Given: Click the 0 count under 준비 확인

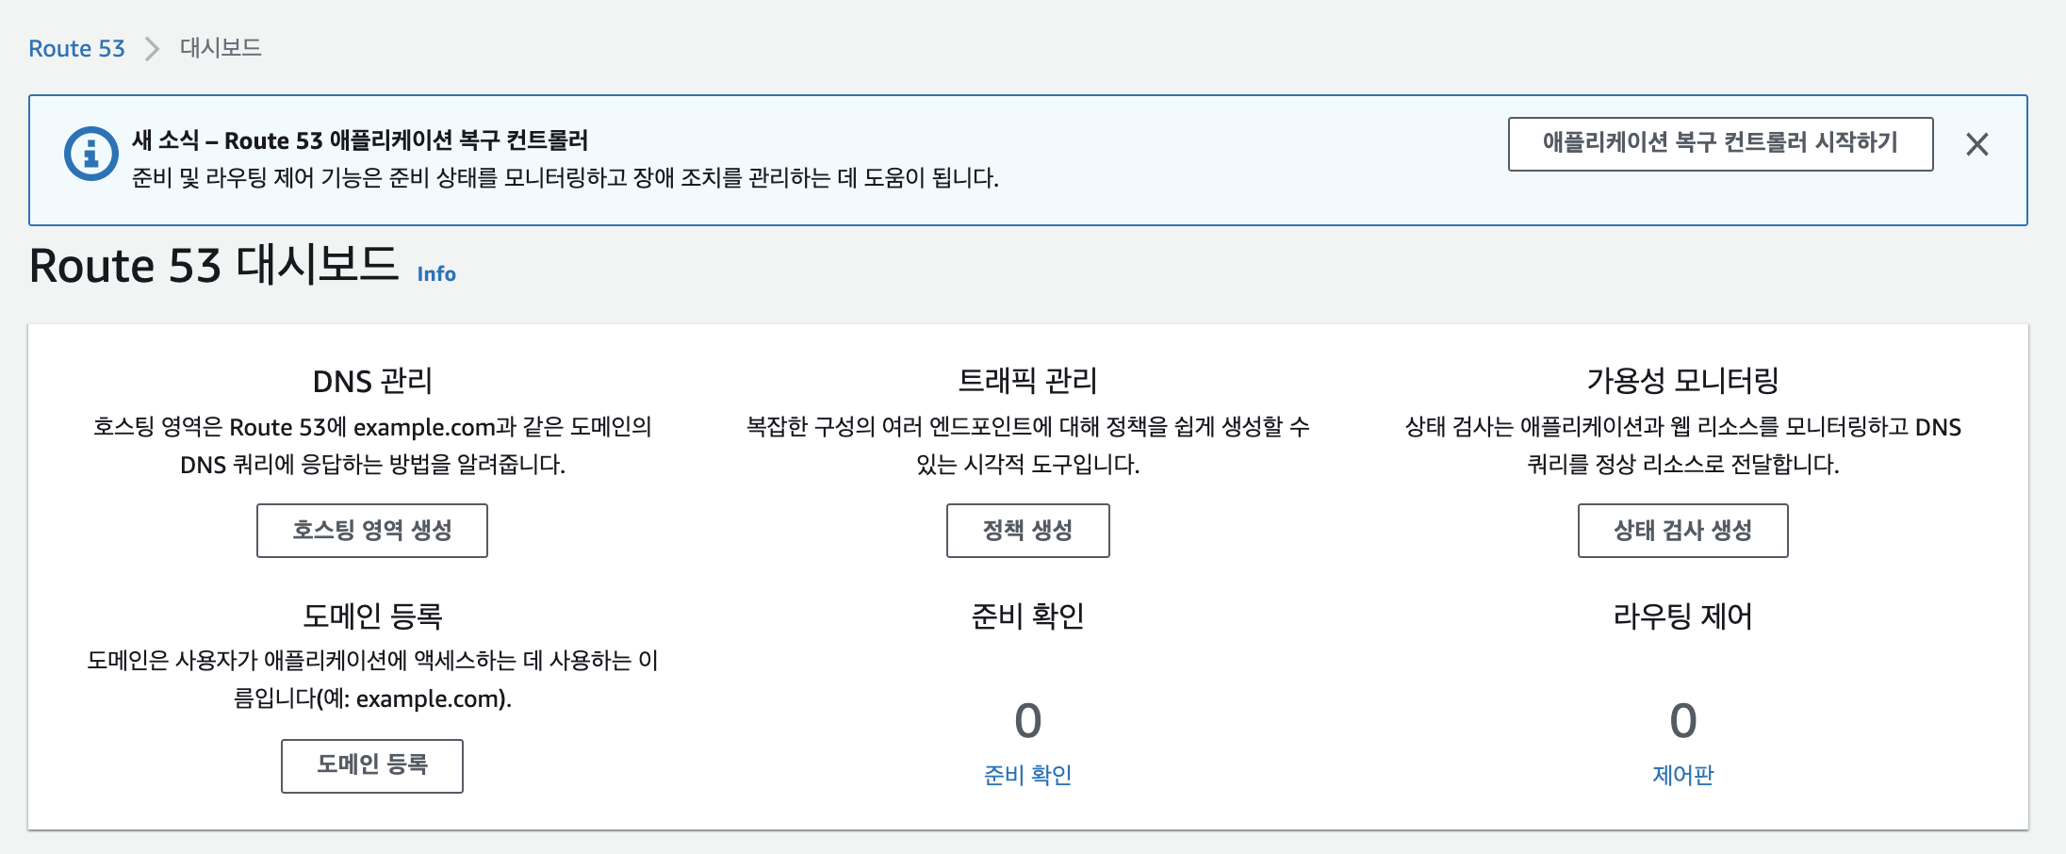Looking at the screenshot, I should tap(1027, 721).
